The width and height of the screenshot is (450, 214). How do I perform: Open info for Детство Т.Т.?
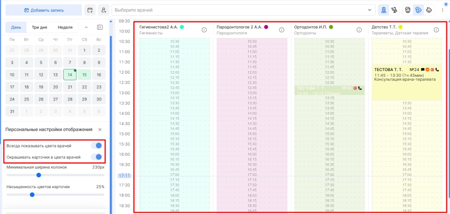click(x=436, y=30)
